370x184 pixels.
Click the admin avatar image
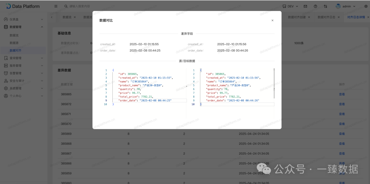point(338,7)
